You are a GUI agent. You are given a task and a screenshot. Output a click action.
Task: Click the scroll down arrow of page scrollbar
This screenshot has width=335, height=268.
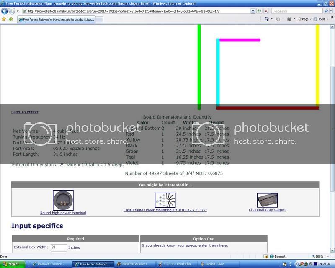pyautogui.click(x=332, y=250)
